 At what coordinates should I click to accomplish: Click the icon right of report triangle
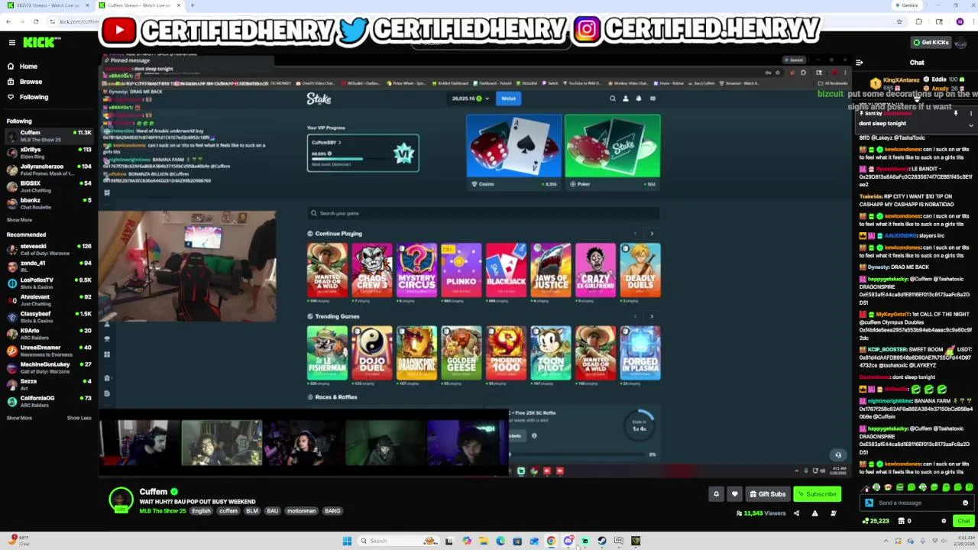(x=833, y=513)
